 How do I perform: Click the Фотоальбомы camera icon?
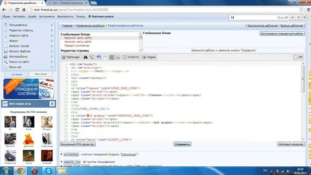5,56
